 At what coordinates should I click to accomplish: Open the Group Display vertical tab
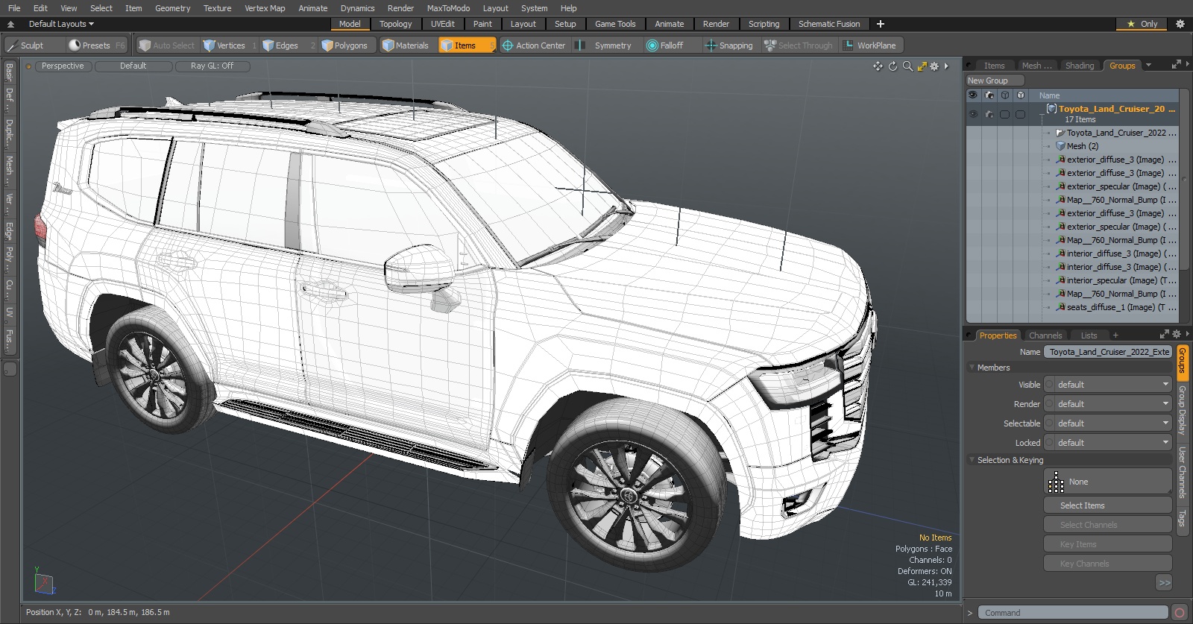(1183, 411)
